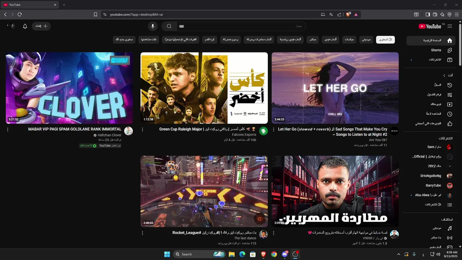The image size is (462, 260).
Task: Select the 'كلّ المحتوى' (All) chip
Action: point(385,39)
